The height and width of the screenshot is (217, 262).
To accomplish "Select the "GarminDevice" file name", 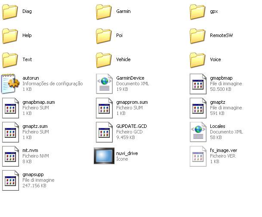I will tap(130, 78).
